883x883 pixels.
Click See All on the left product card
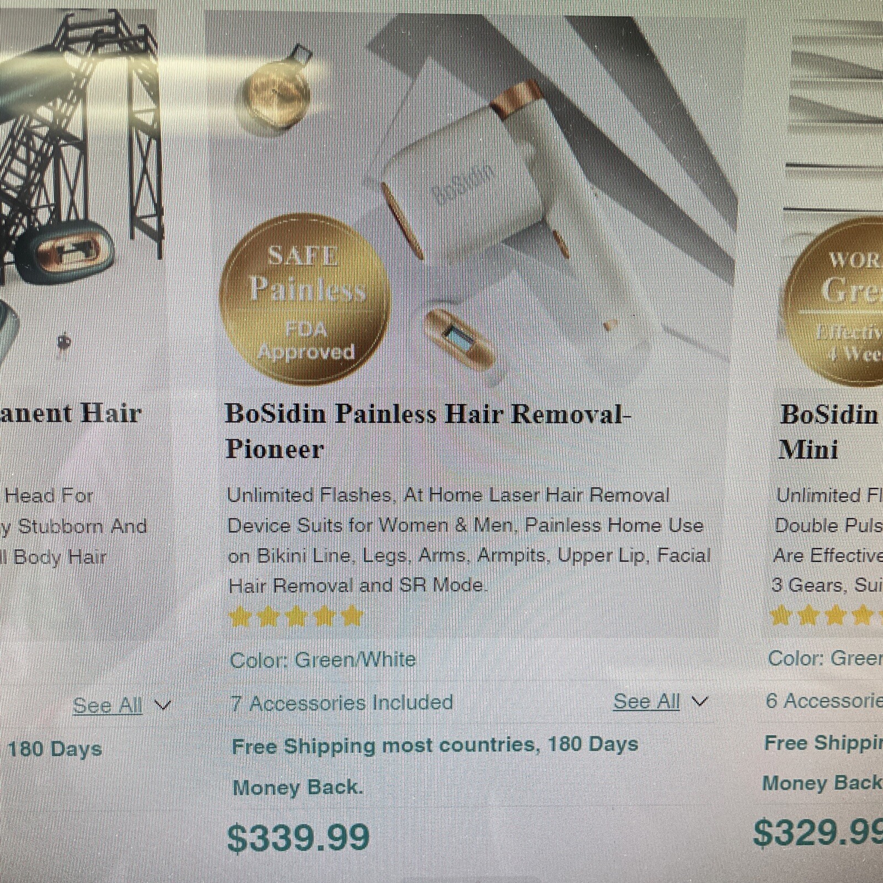click(x=108, y=705)
